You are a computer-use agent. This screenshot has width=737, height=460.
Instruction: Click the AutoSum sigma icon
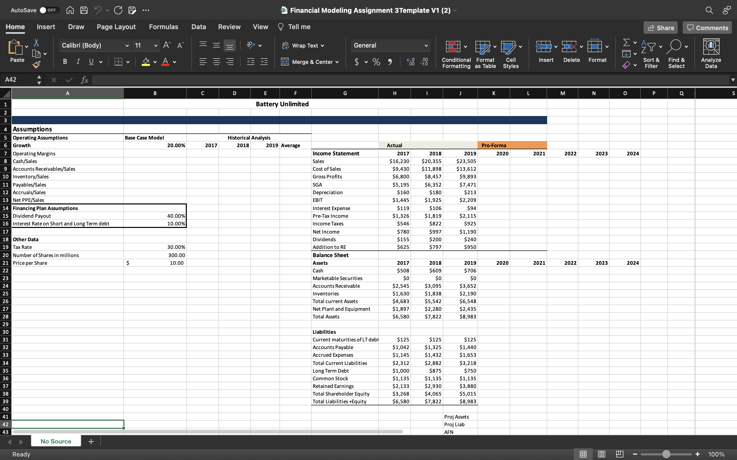626,42
